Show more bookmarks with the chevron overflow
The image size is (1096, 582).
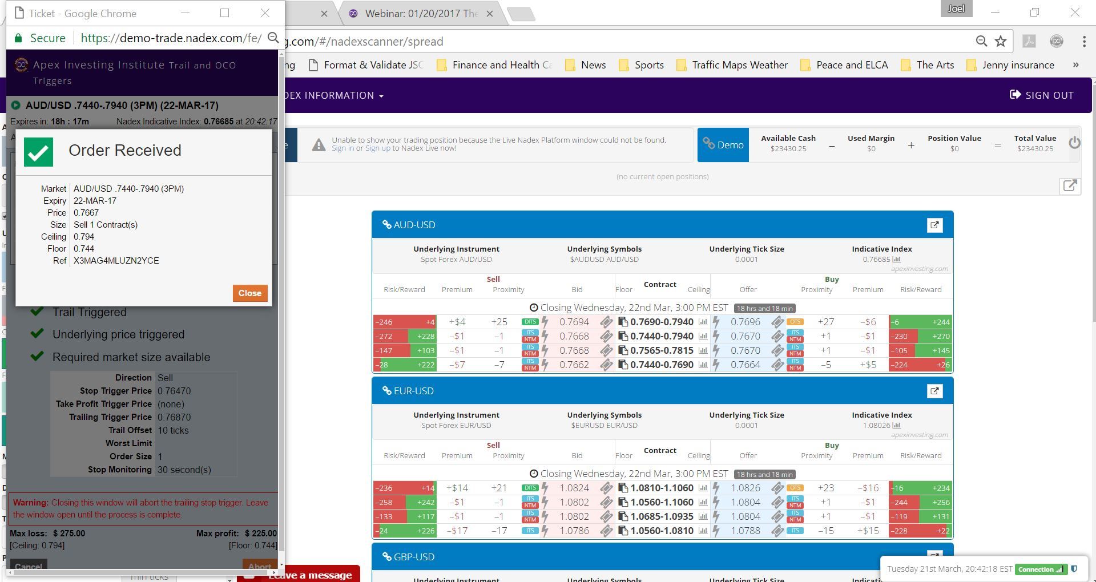pyautogui.click(x=1075, y=65)
